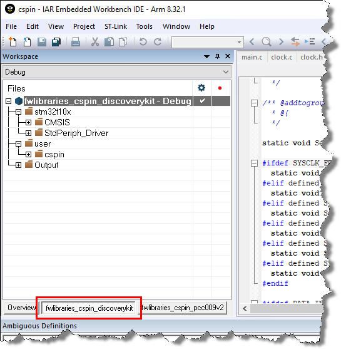Undo the last action
Viewport: 341px width, 349px height.
pyautogui.click(x=143, y=41)
